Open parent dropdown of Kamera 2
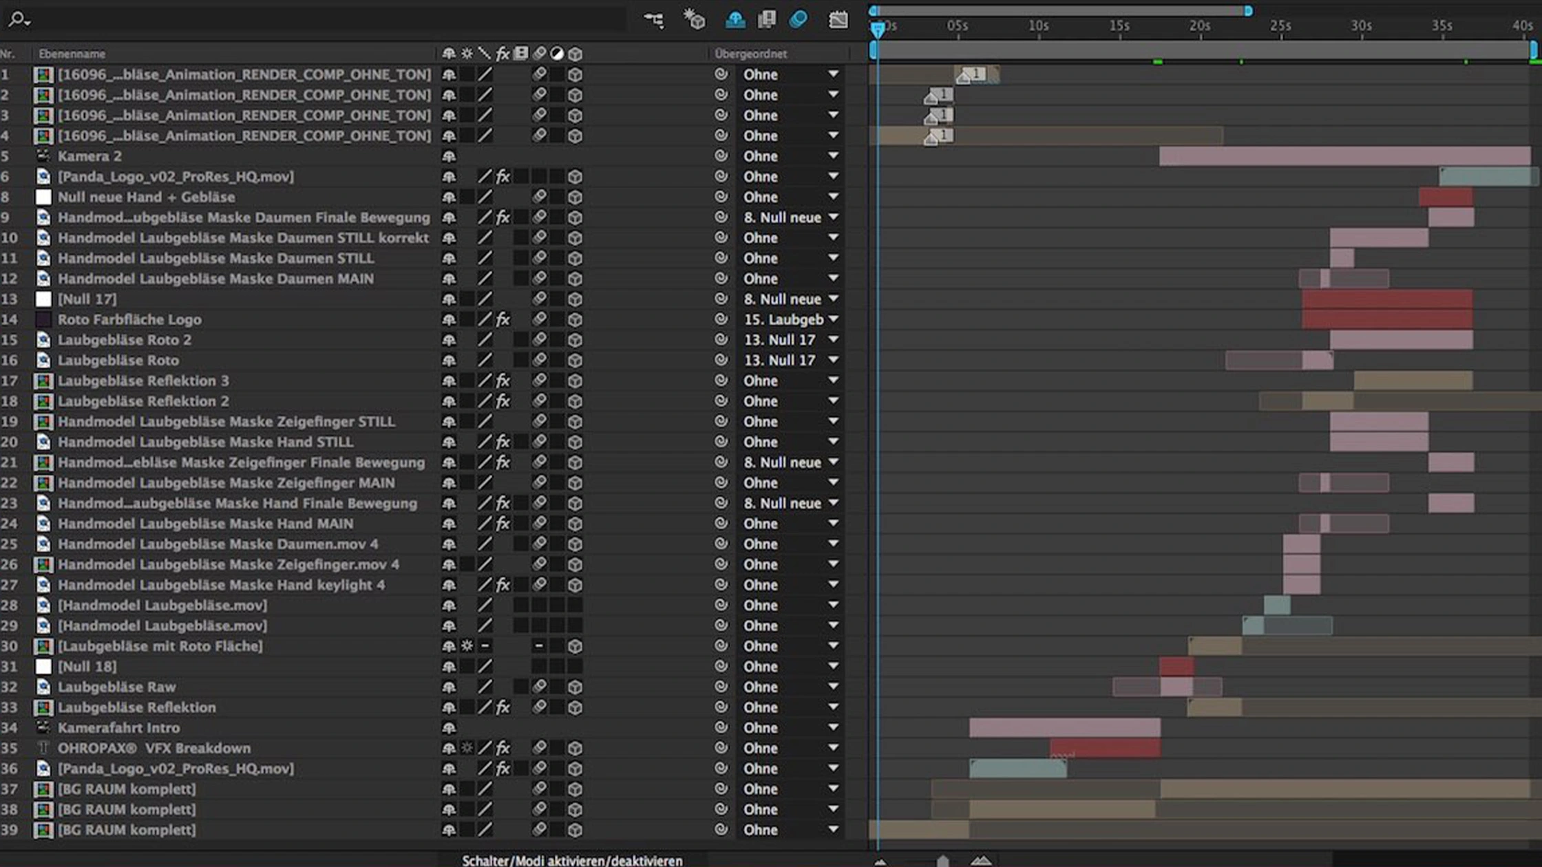This screenshot has width=1542, height=867. pyautogui.click(x=790, y=156)
